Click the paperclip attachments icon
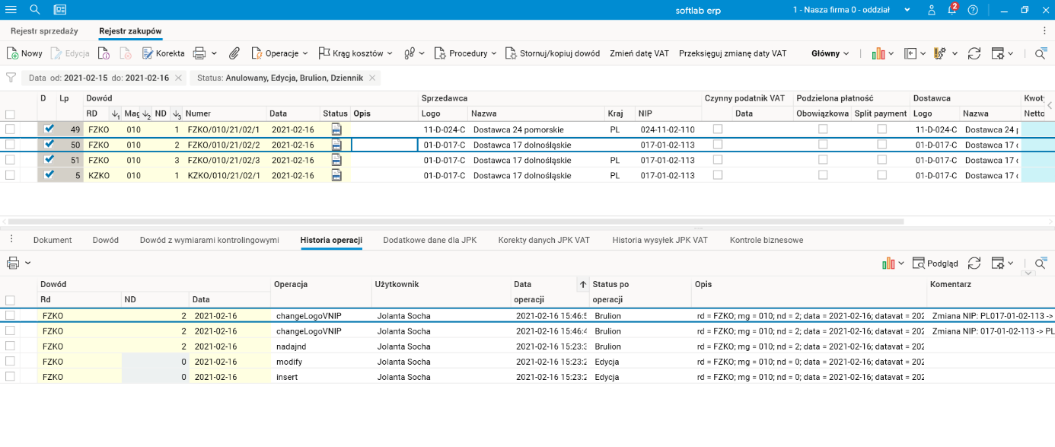The height and width of the screenshot is (447, 1055). pyautogui.click(x=234, y=53)
